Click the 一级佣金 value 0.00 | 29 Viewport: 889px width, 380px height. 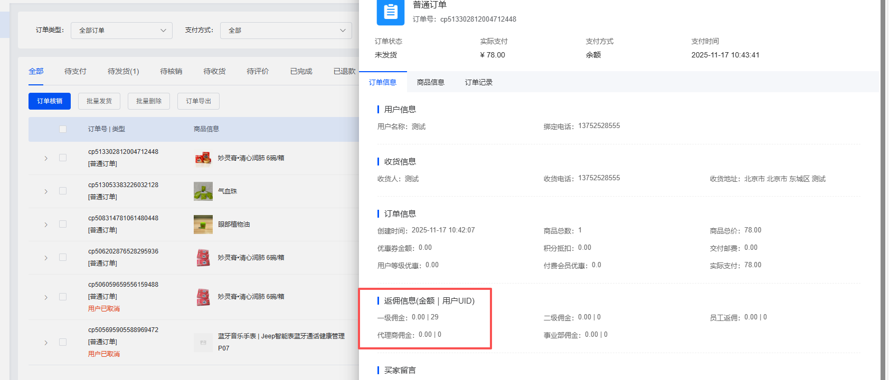pyautogui.click(x=425, y=317)
